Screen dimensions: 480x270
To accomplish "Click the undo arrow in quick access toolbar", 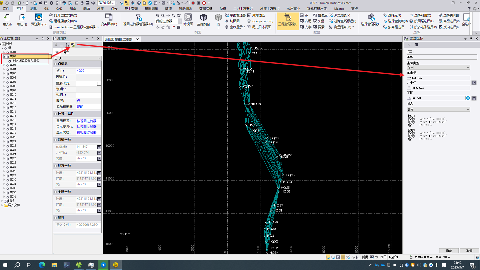I will coord(7,3).
